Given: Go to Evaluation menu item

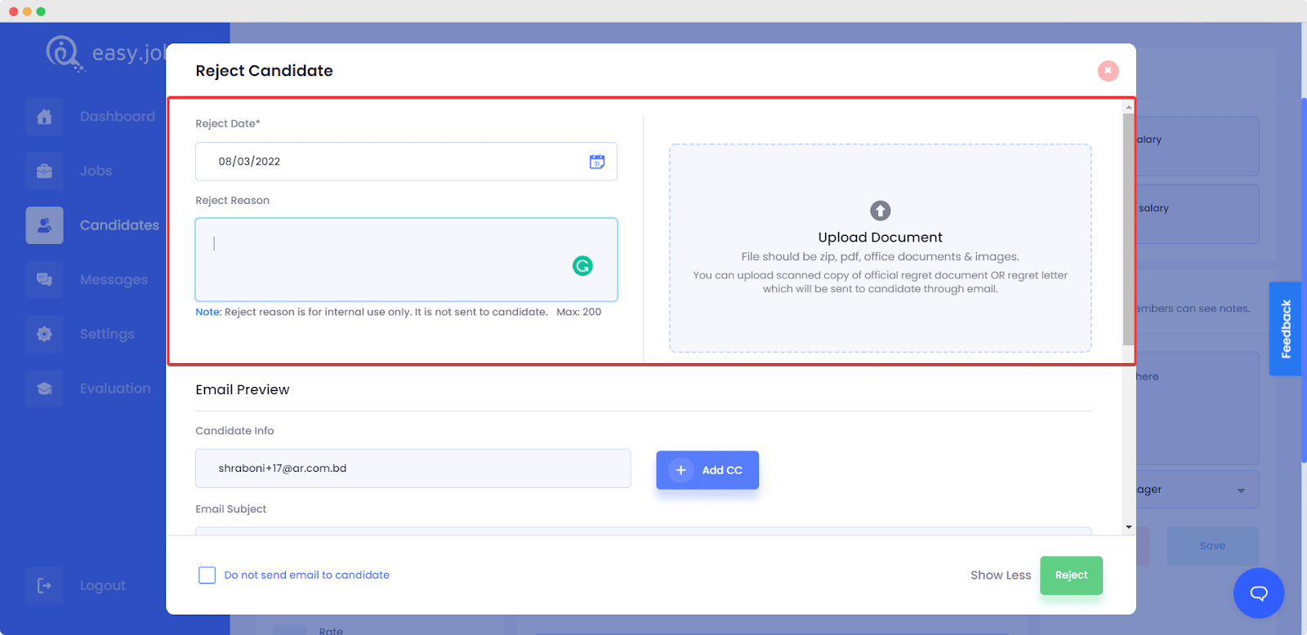Looking at the screenshot, I should [x=115, y=389].
